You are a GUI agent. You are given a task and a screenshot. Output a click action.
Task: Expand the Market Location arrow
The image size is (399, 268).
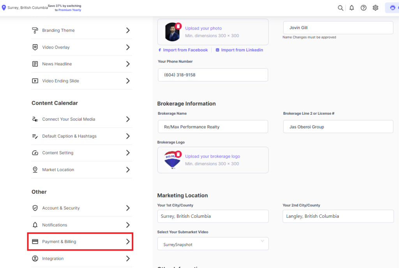click(128, 170)
